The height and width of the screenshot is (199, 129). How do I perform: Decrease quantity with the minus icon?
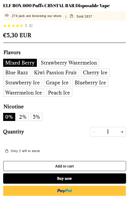coord(94,132)
